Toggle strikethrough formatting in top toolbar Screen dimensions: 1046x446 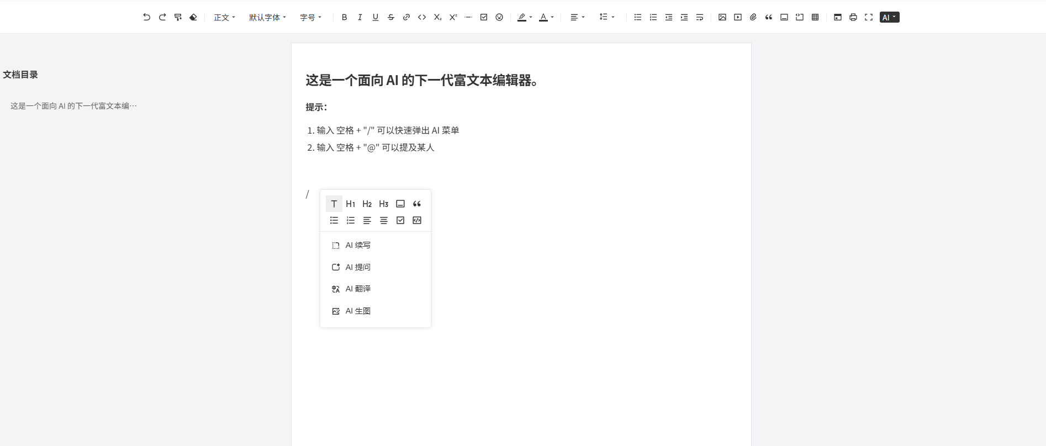(391, 17)
